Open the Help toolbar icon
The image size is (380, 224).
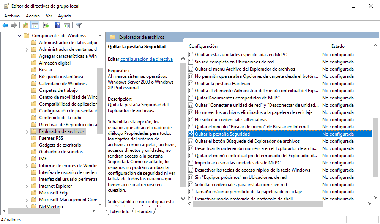click(x=58, y=25)
